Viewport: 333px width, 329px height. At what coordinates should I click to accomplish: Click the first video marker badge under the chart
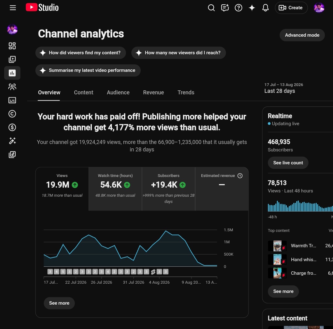pos(50,271)
